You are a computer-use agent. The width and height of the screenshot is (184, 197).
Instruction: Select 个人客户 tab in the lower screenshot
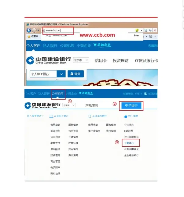(x=30, y=94)
